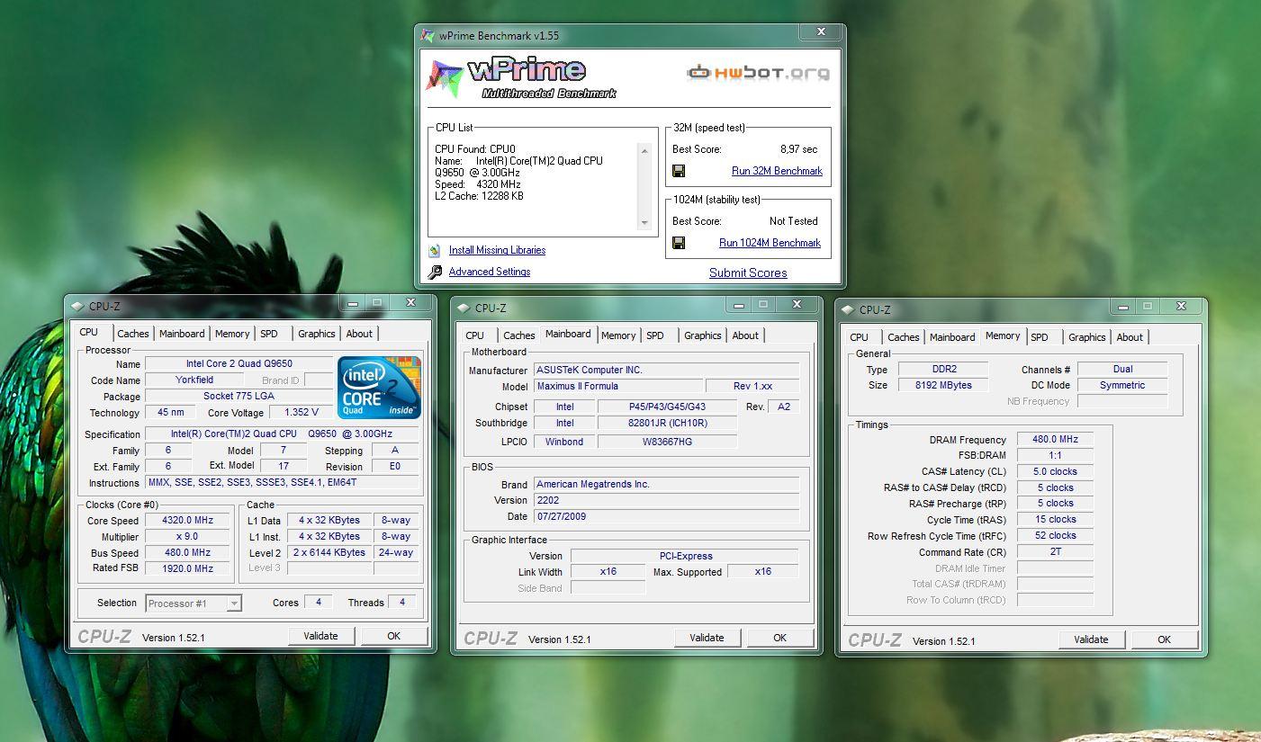Click Validate in the Memory window

(x=1091, y=639)
